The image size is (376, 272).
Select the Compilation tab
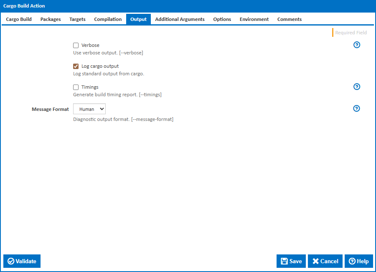(108, 19)
